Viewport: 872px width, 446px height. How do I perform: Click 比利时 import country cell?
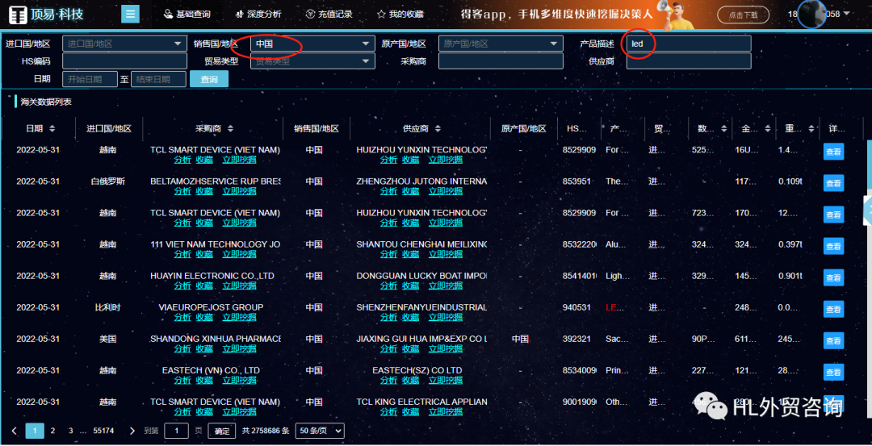(x=108, y=307)
